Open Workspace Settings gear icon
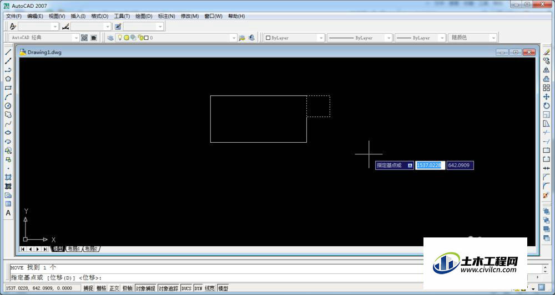This screenshot has height=295, width=555. point(84,38)
